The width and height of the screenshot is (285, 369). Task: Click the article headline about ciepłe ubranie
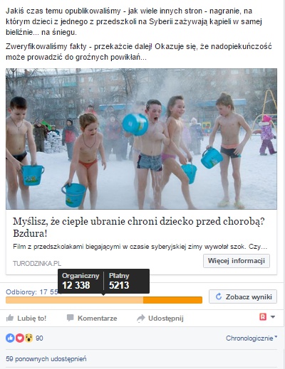click(x=139, y=228)
